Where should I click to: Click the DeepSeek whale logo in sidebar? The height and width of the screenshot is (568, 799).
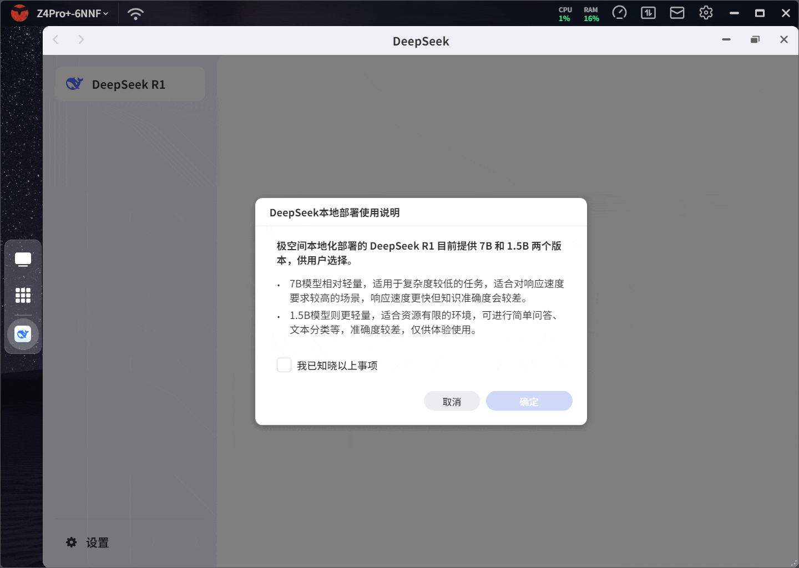(74, 84)
